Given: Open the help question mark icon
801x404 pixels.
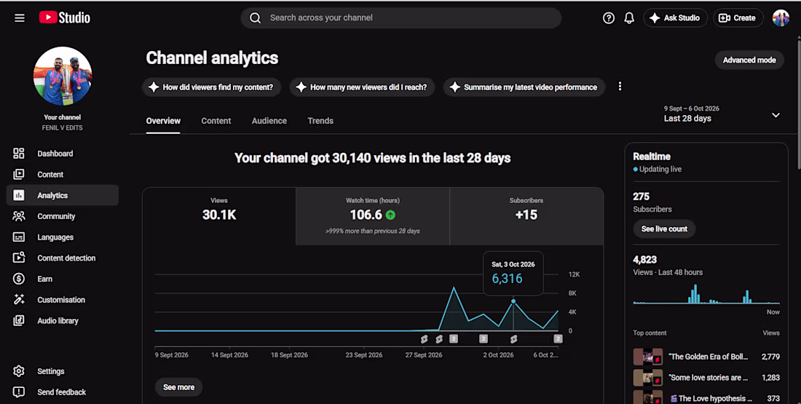Looking at the screenshot, I should coord(609,18).
